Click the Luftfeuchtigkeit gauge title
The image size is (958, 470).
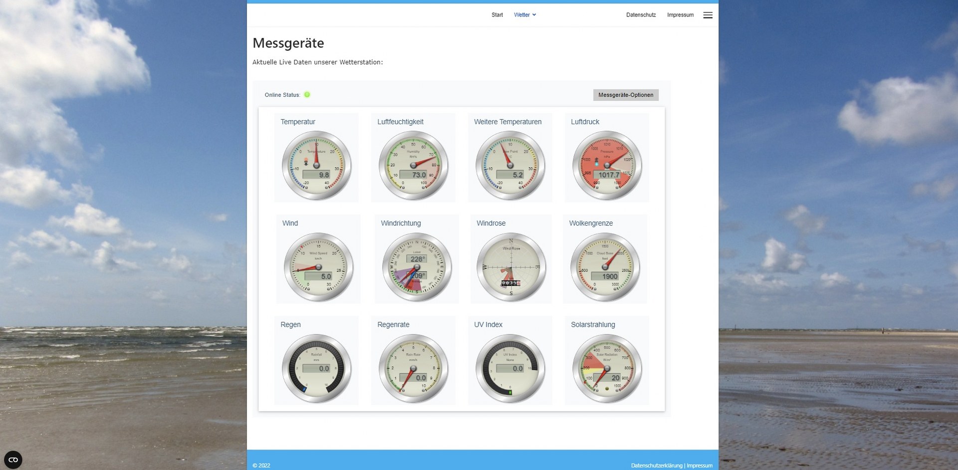point(400,122)
